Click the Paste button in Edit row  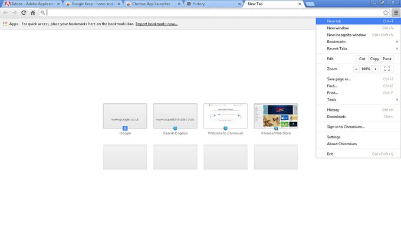point(387,58)
